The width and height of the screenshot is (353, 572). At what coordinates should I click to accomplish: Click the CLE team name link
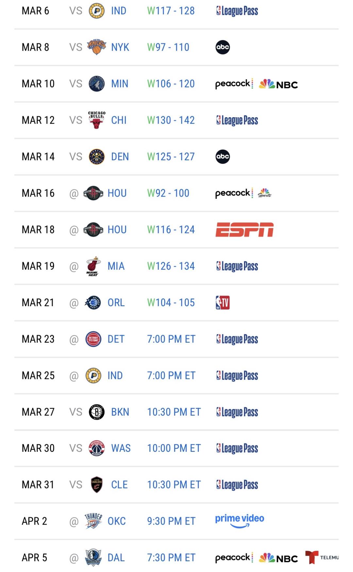click(x=119, y=485)
